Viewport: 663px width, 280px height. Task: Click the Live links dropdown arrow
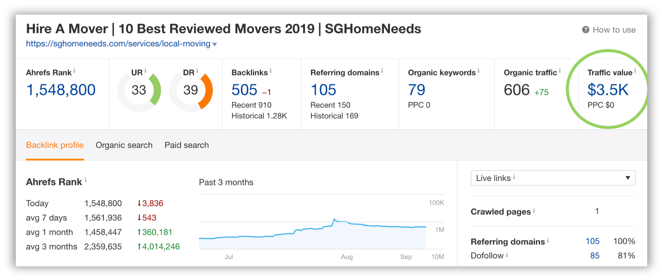[628, 178]
